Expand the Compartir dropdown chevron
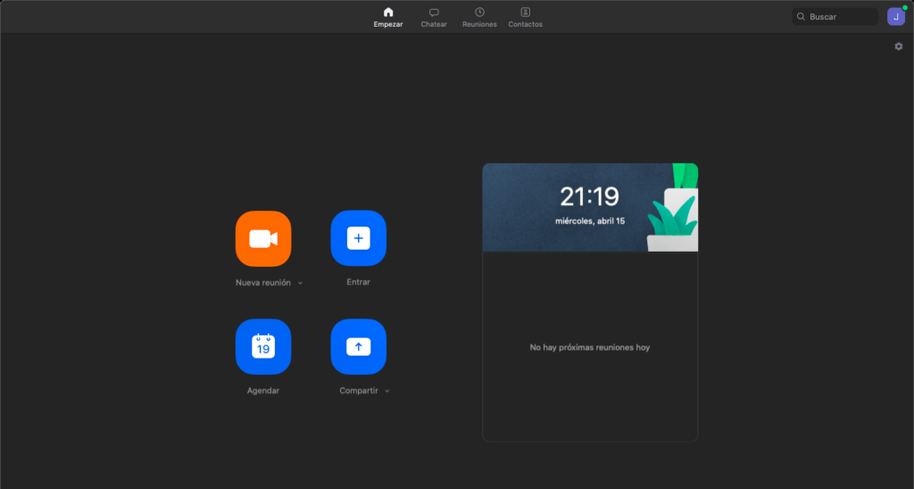Viewport: 914px width, 489px height. pyautogui.click(x=386, y=391)
